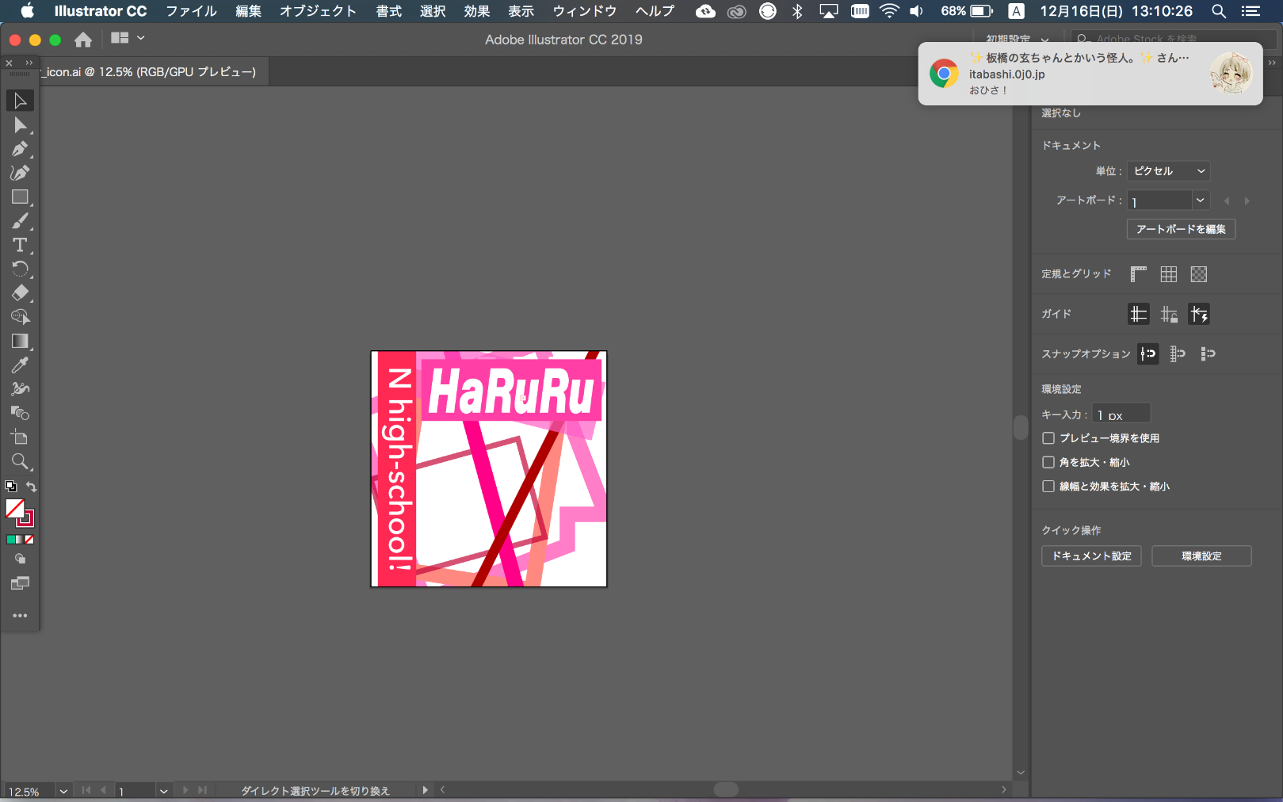Open the オブジェクト menu
The width and height of the screenshot is (1283, 802).
[x=318, y=11]
